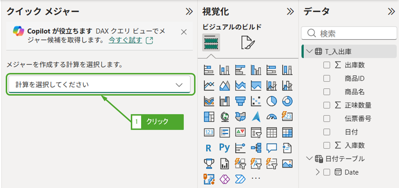Collapse the T_入出庫 table node
The width and height of the screenshot is (399, 188).
coord(309,52)
